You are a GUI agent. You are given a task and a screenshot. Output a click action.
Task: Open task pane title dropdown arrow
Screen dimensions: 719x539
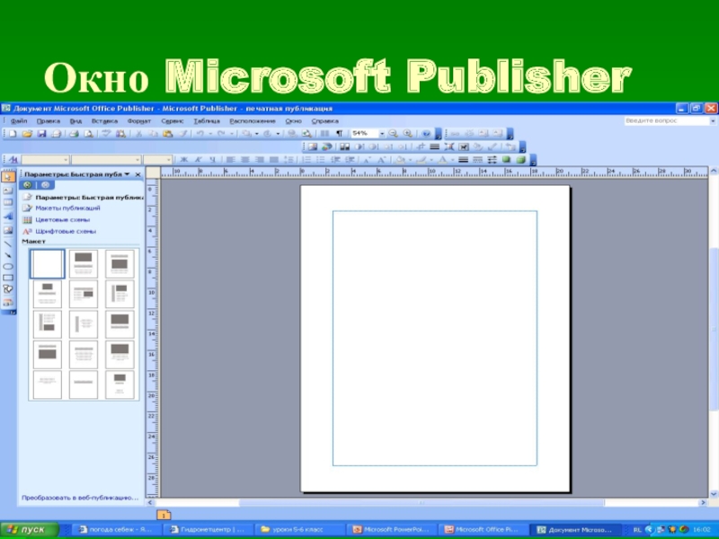(x=127, y=174)
